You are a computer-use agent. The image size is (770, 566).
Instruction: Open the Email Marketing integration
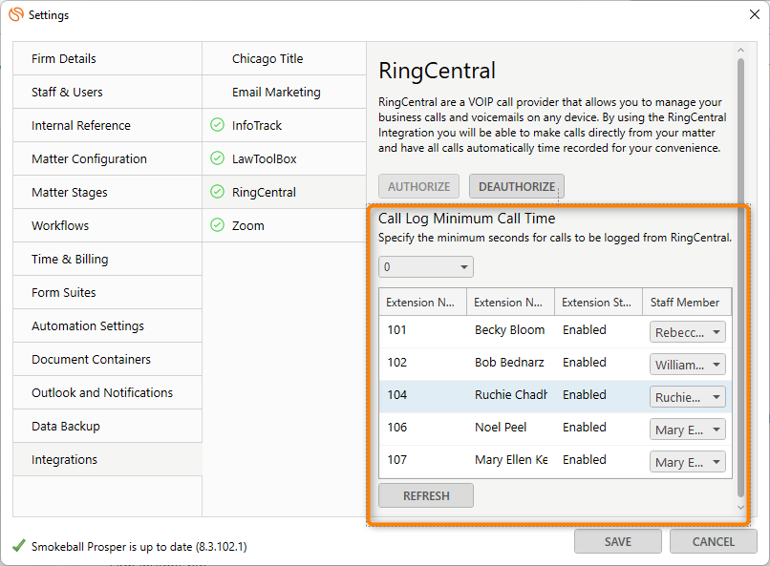tap(285, 92)
